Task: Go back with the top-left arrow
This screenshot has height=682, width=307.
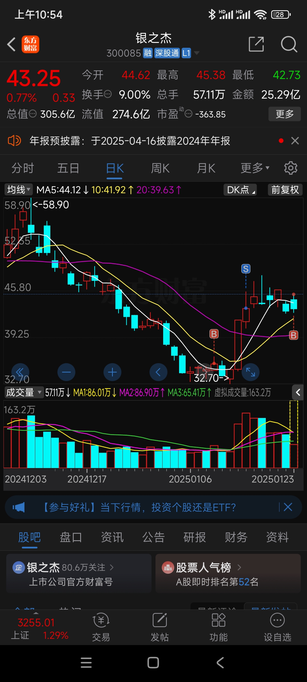Action: [x=11, y=45]
